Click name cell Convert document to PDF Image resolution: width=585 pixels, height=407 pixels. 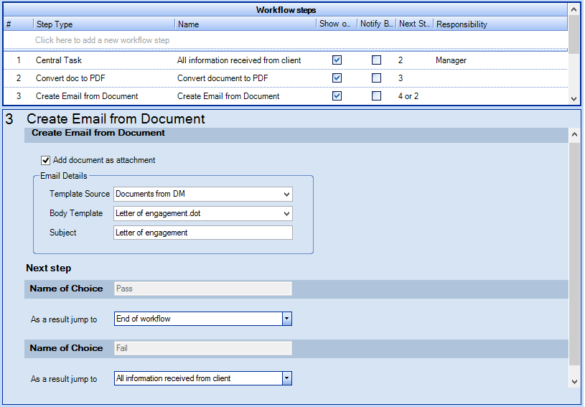coord(223,78)
